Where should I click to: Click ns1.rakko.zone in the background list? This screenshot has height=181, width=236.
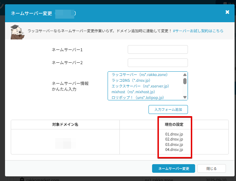click(159, 180)
